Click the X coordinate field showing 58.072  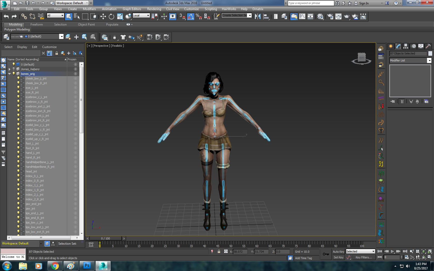tap(240, 252)
